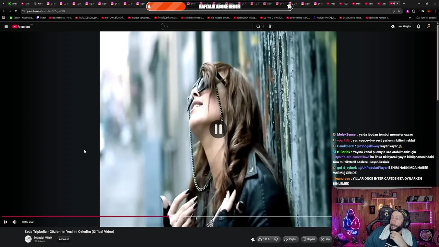439x247 pixels.
Task: Click the search magnifier button
Action: coord(258,26)
